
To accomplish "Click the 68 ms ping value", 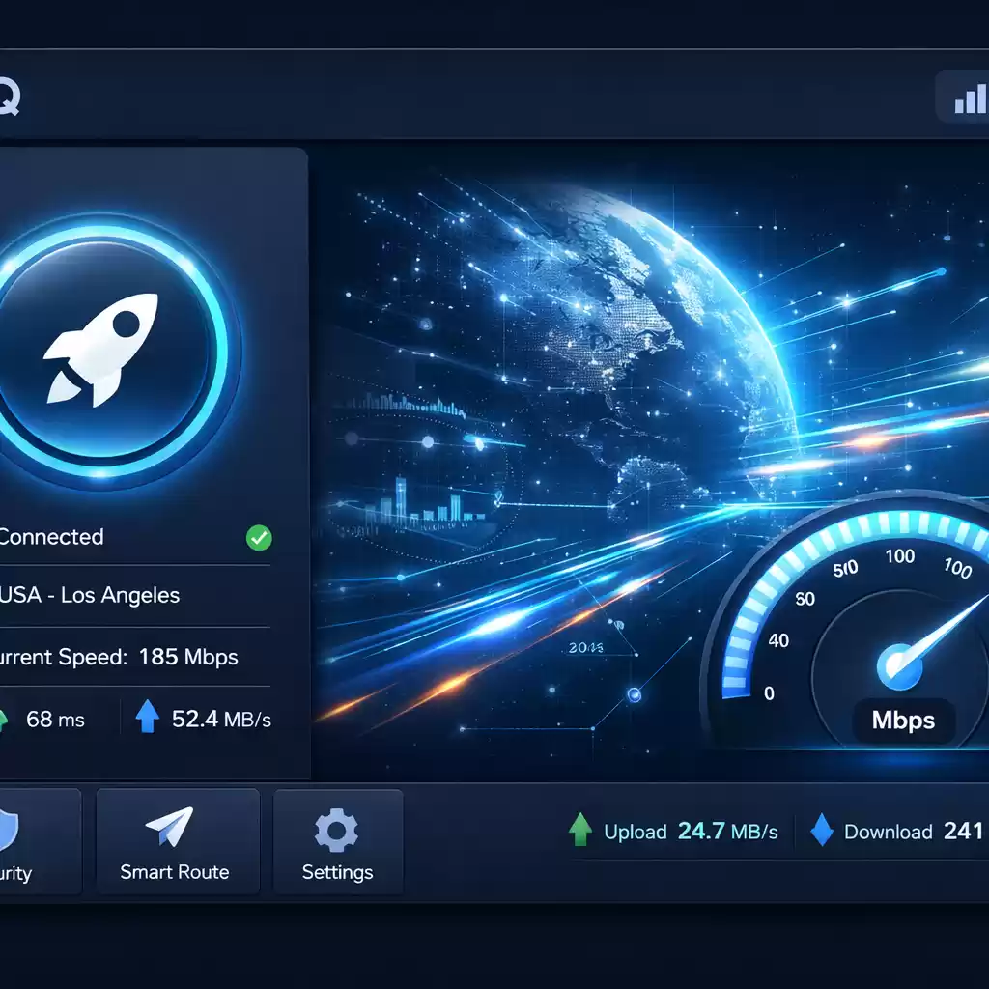I will pos(55,720).
